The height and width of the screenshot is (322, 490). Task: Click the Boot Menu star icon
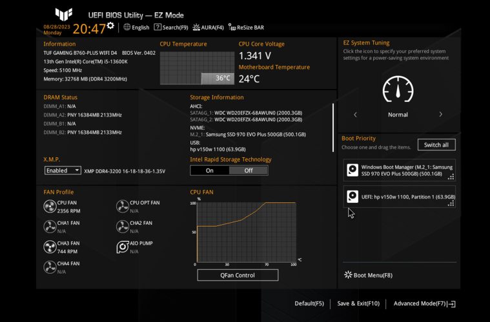(x=348, y=274)
